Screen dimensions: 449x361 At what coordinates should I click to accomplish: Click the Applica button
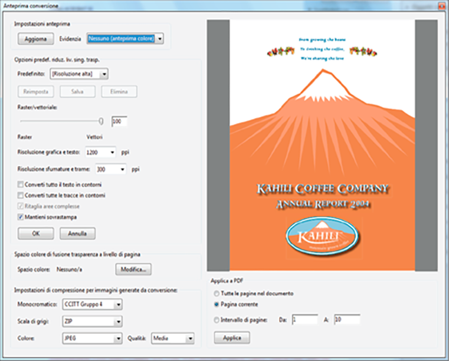[232, 337]
